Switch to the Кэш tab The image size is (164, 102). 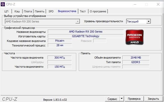pyautogui.click(x=17, y=11)
